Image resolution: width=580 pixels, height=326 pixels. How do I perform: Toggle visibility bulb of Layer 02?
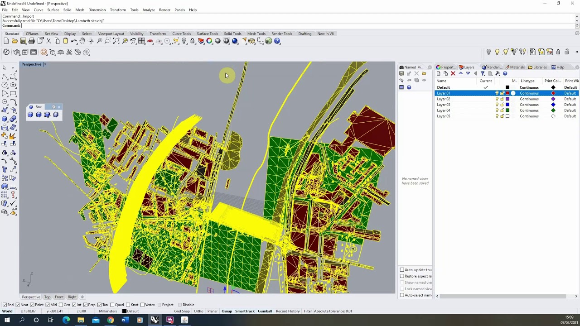tap(497, 99)
